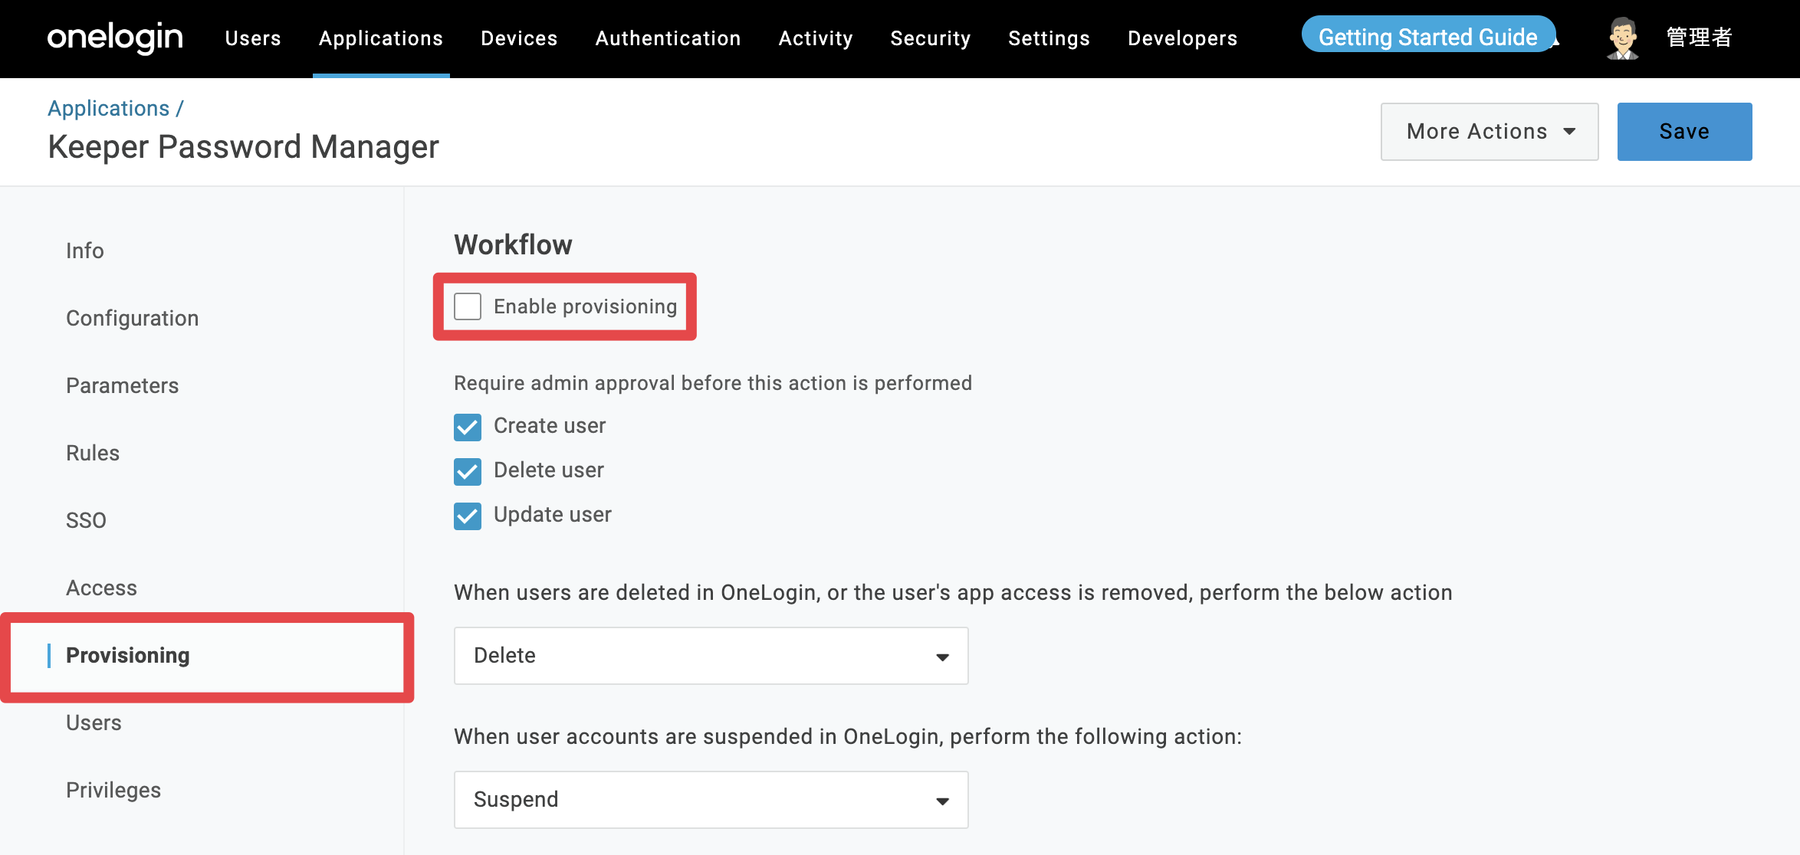
Task: Open the Configuration side tab
Action: [x=132, y=318]
